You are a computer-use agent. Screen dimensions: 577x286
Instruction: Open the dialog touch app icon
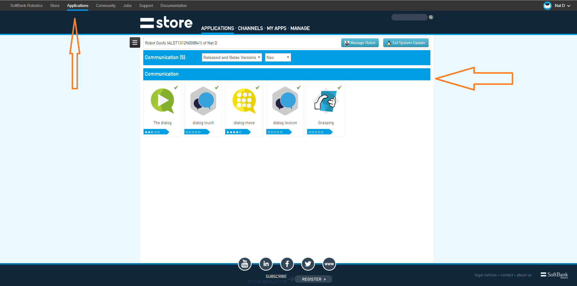203,101
